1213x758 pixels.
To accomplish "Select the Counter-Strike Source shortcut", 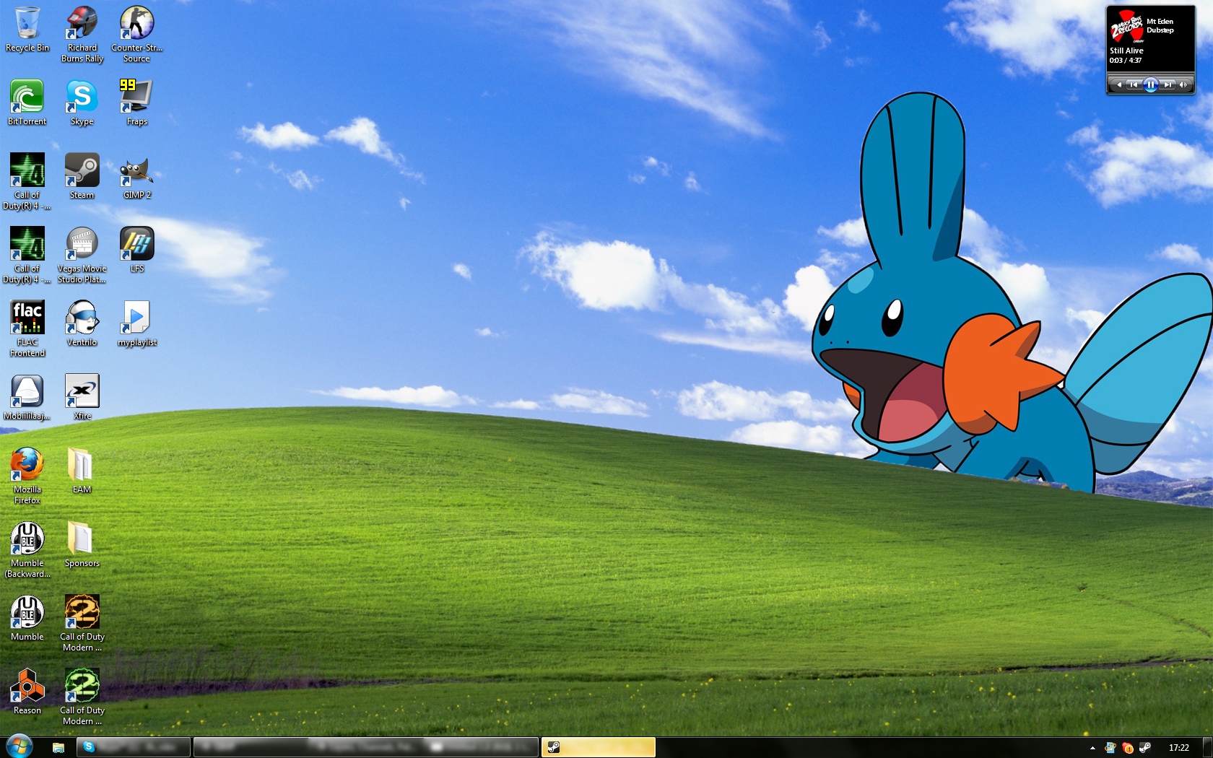I will pyautogui.click(x=136, y=34).
